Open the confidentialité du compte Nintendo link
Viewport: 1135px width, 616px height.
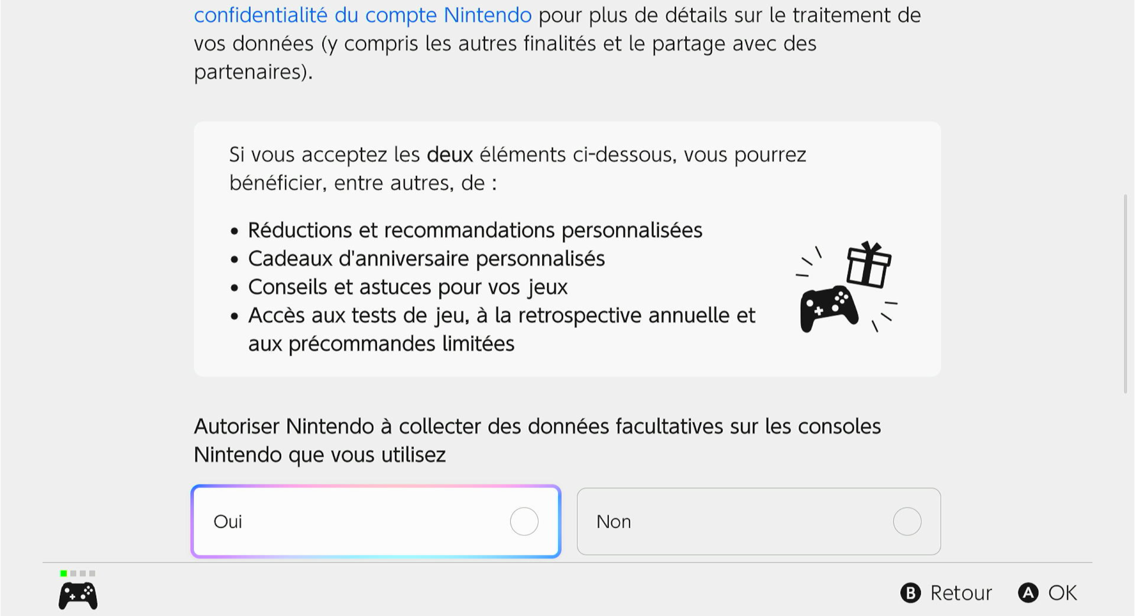(363, 16)
